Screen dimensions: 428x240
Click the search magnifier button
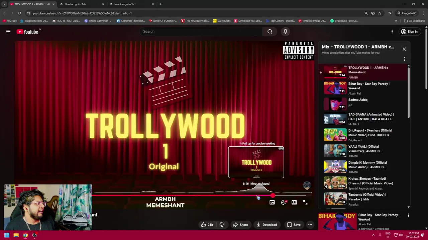(270, 32)
